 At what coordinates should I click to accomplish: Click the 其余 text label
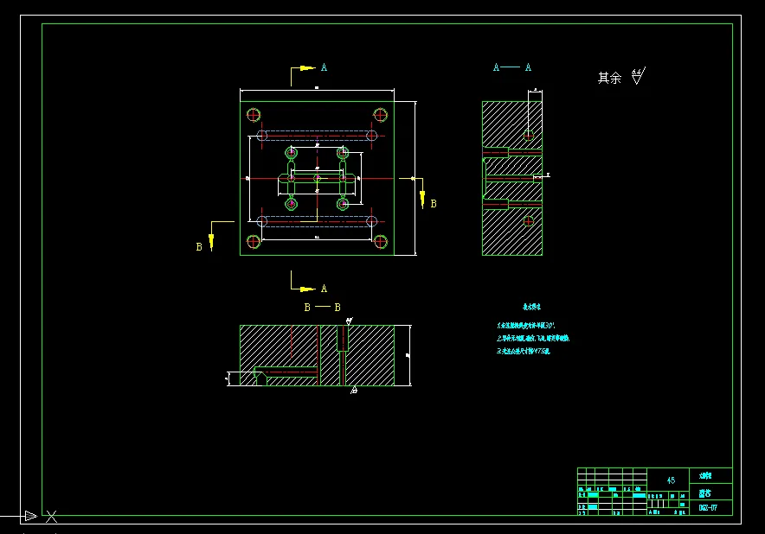click(609, 78)
